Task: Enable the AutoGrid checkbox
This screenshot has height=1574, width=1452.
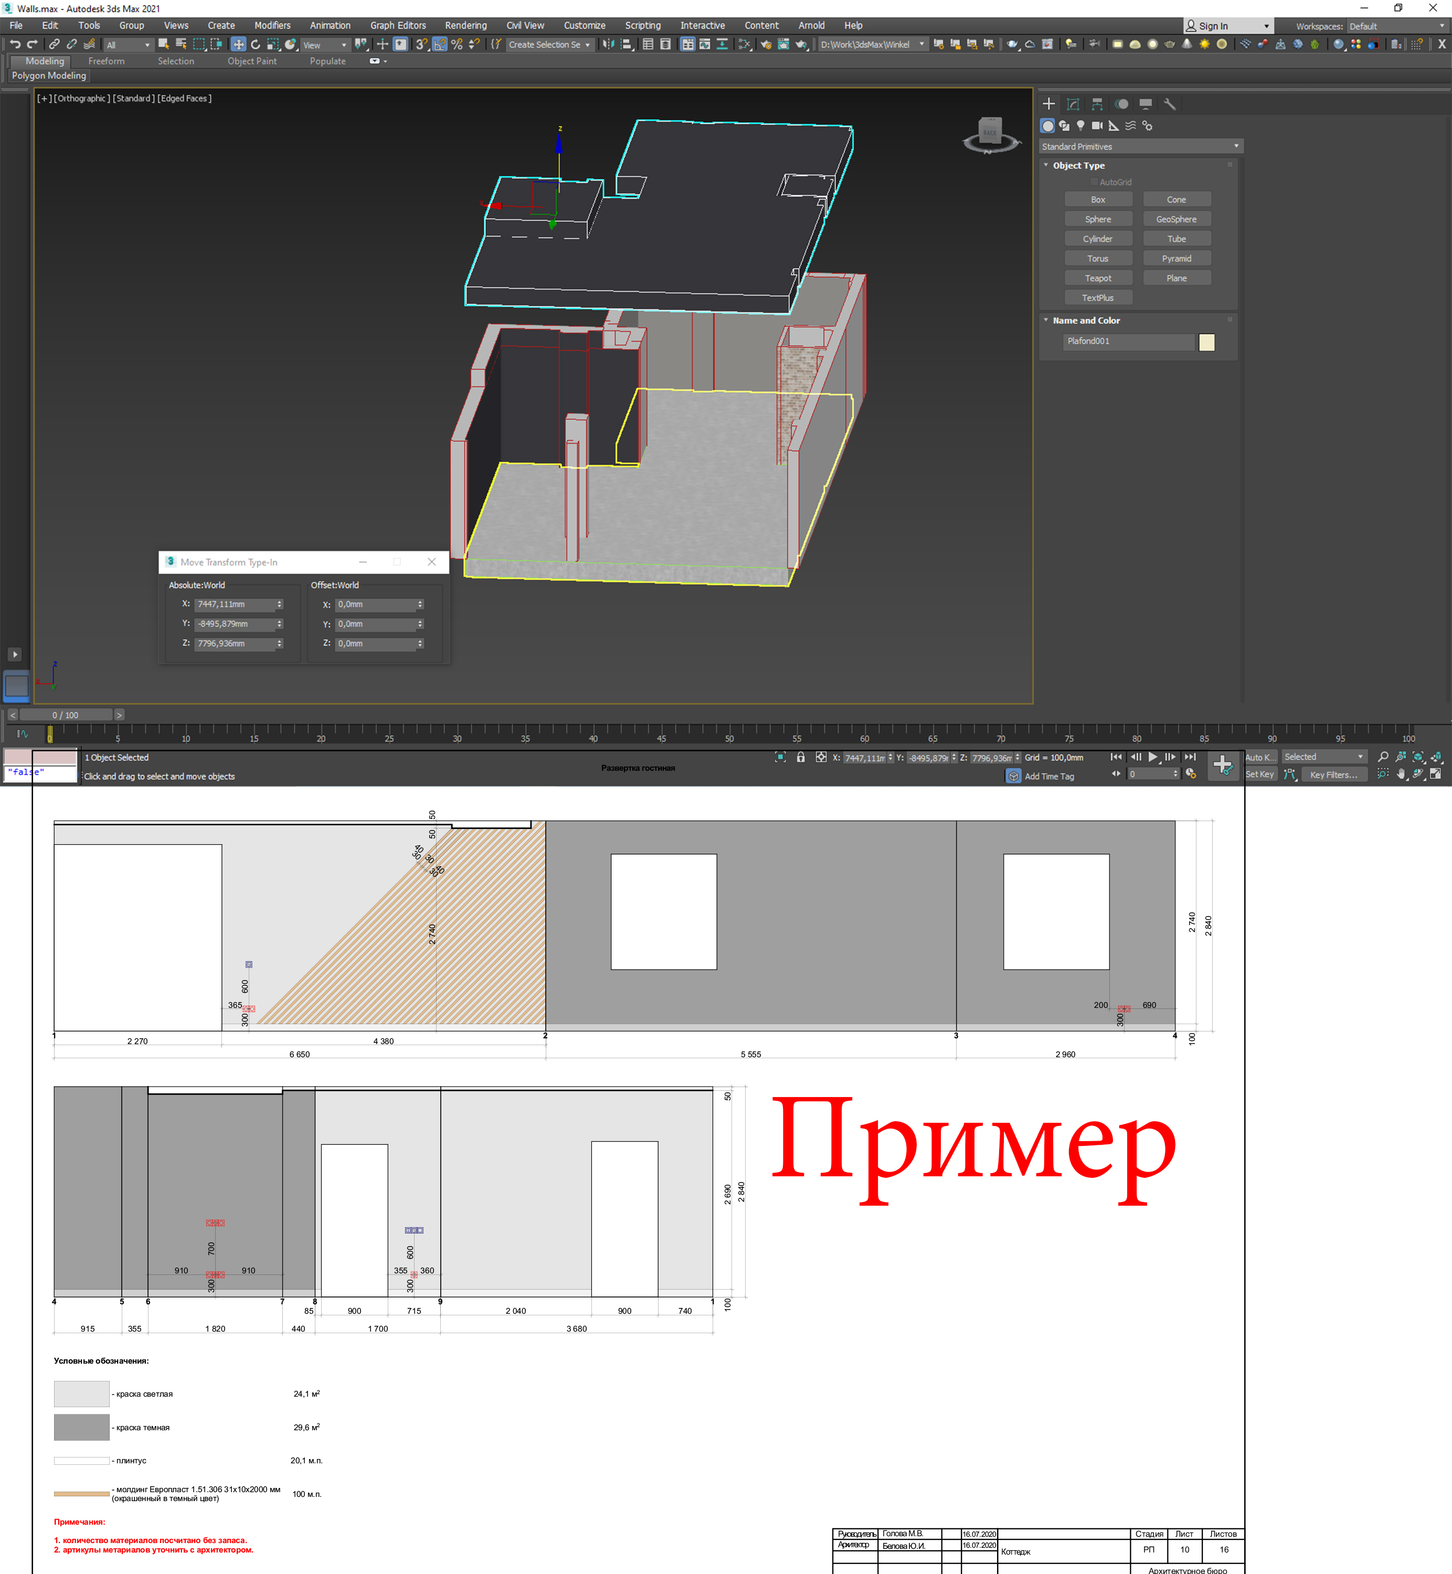Action: click(1094, 182)
